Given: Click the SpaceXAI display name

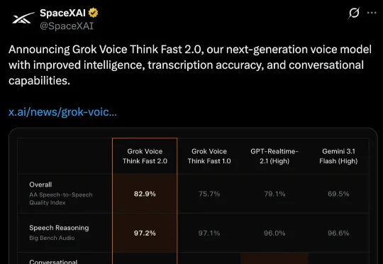Looking at the screenshot, I should [x=62, y=13].
